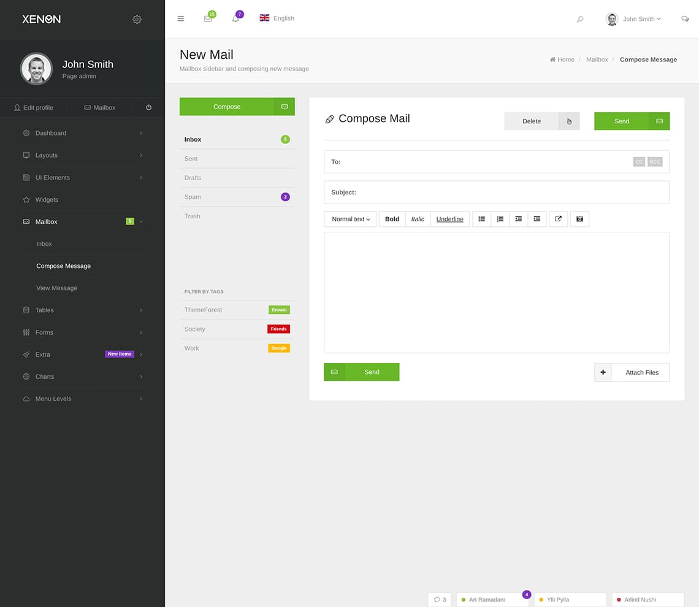This screenshot has height=607, width=699.
Task: Click the messages bubble icon at top right
Action: pos(685,19)
